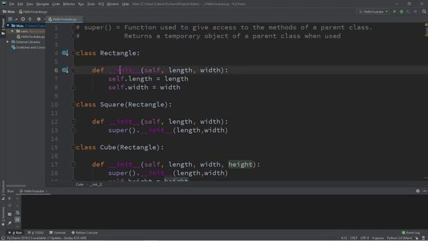This screenshot has height=241, width=428.
Task: Toggle scroll to end in Run panel
Action: (x=17, y=220)
